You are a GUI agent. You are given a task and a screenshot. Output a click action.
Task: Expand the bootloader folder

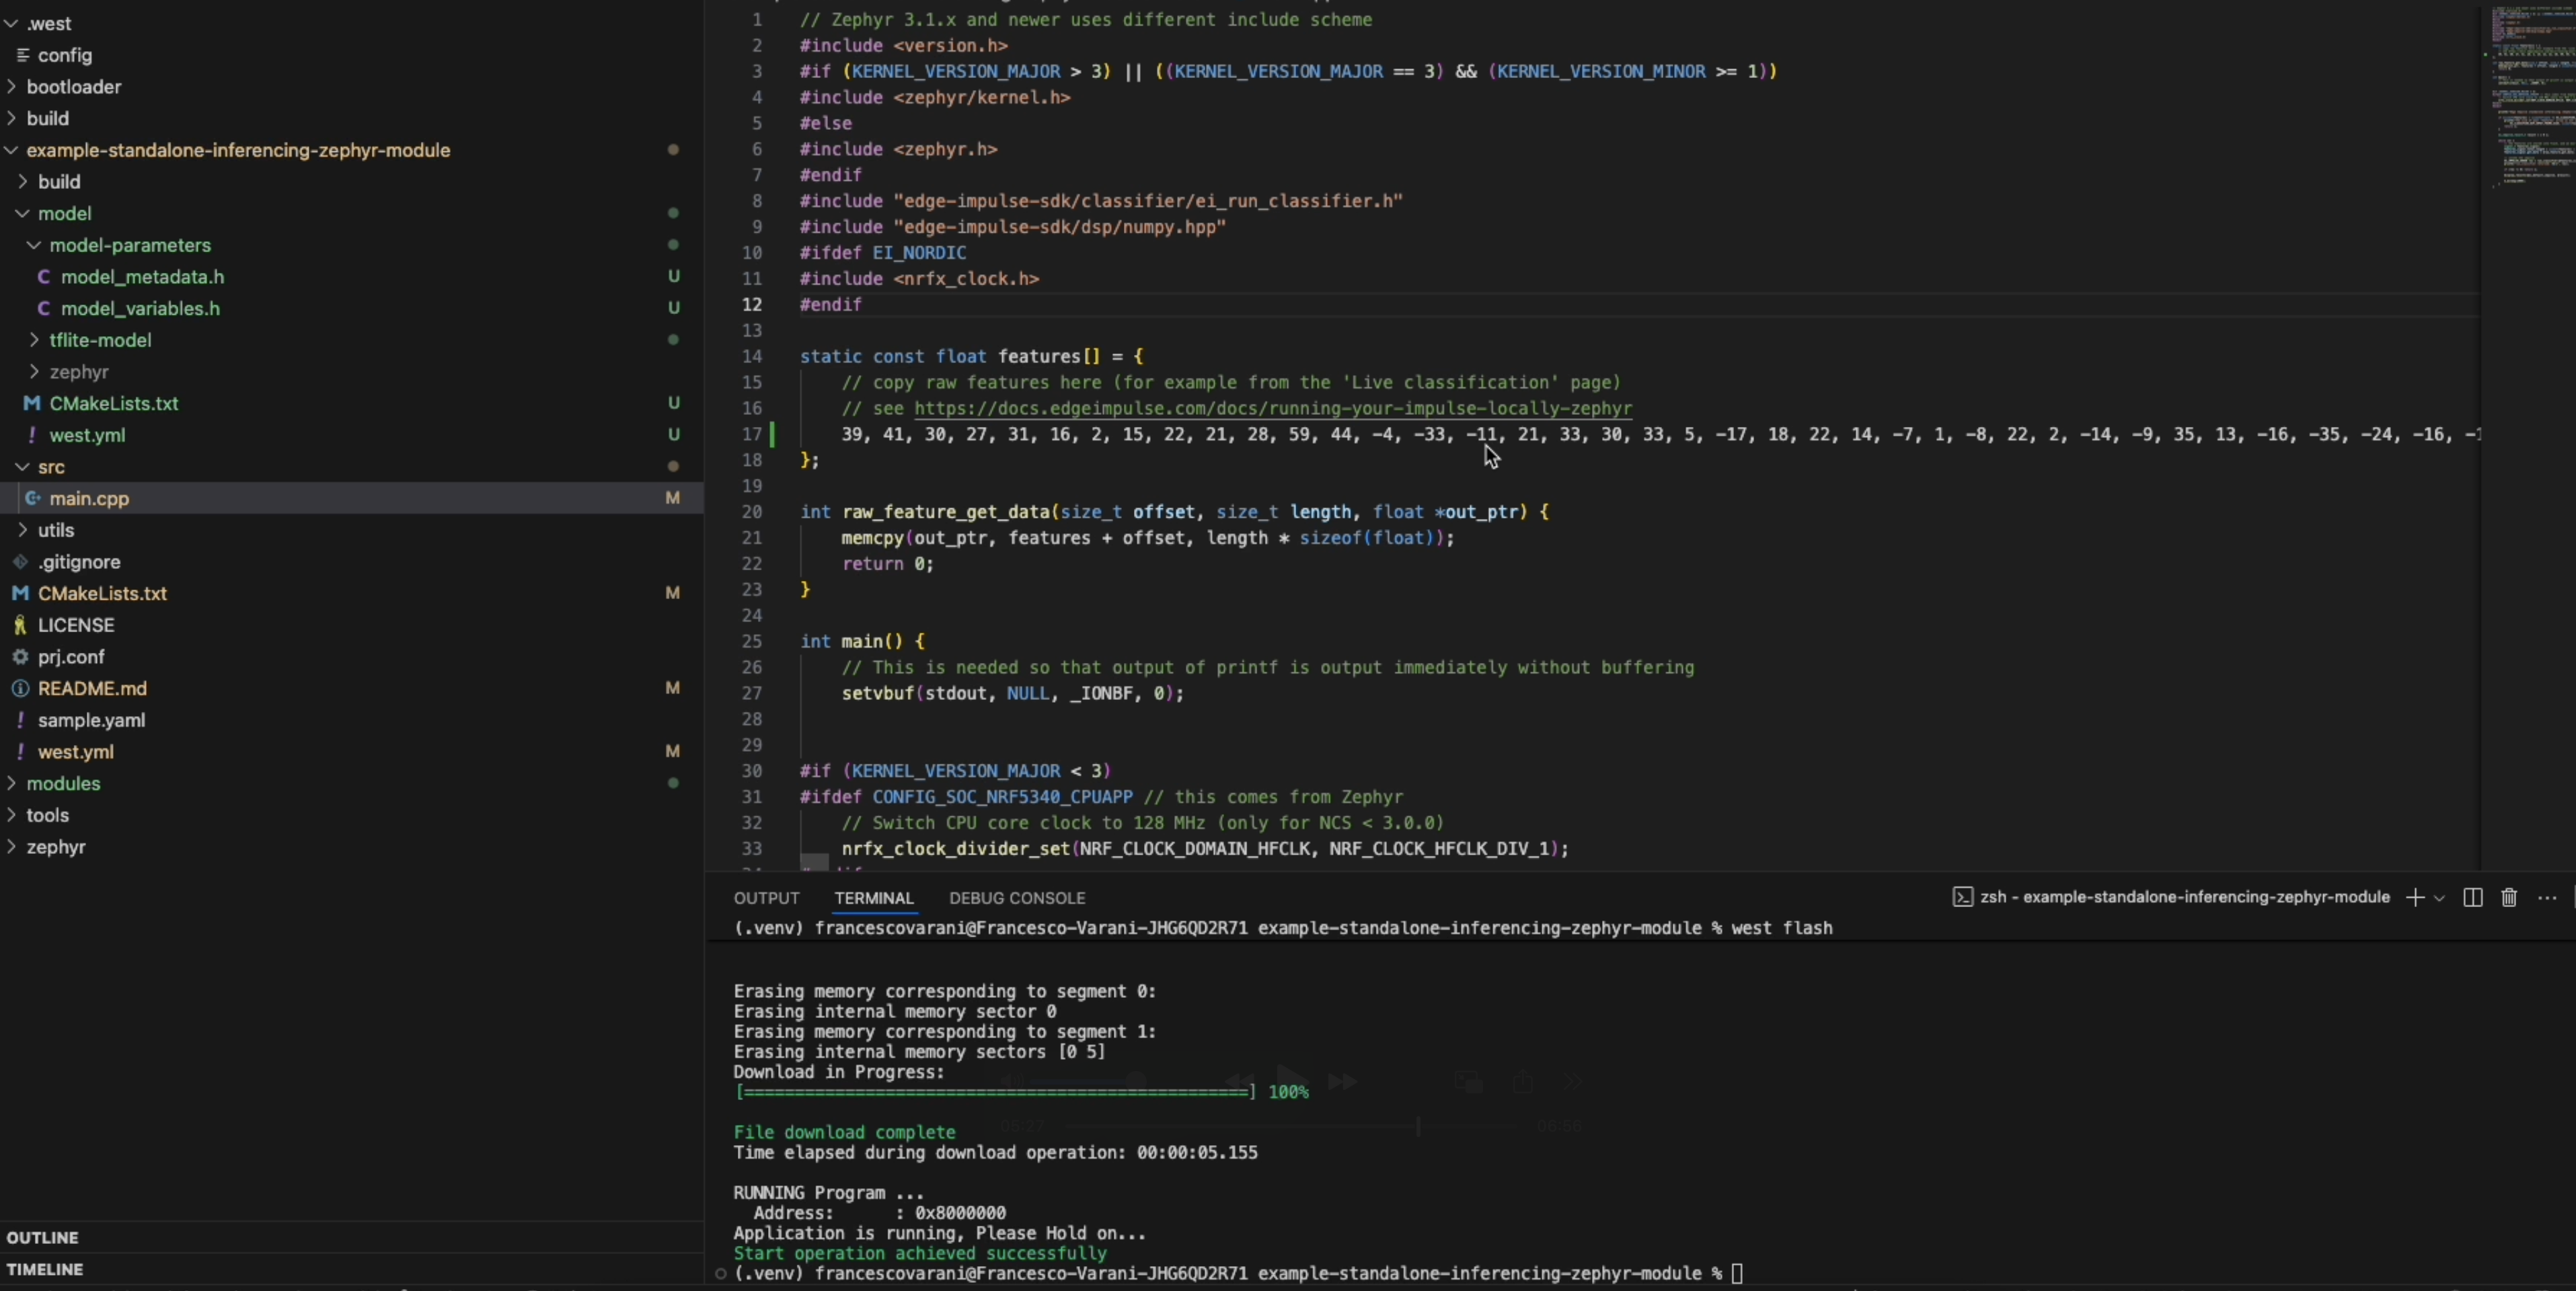tap(11, 87)
